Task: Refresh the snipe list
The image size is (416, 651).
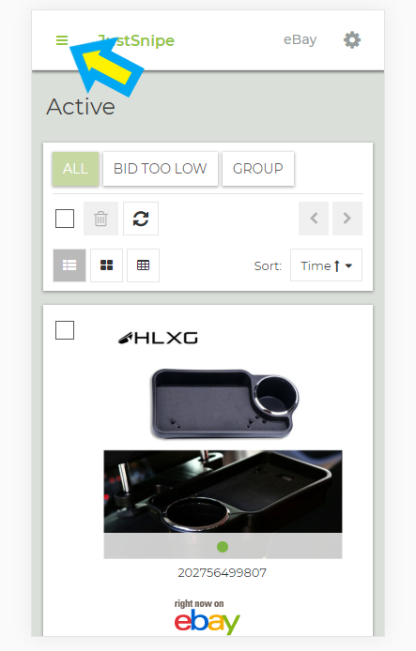Action: [141, 219]
